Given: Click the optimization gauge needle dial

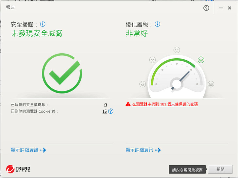Looking at the screenshot, I should (x=177, y=84).
